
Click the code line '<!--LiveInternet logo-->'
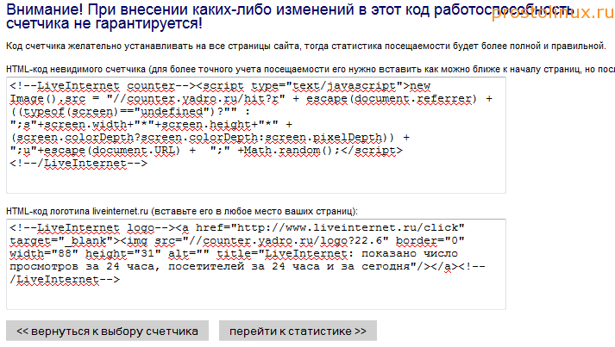click(x=91, y=227)
